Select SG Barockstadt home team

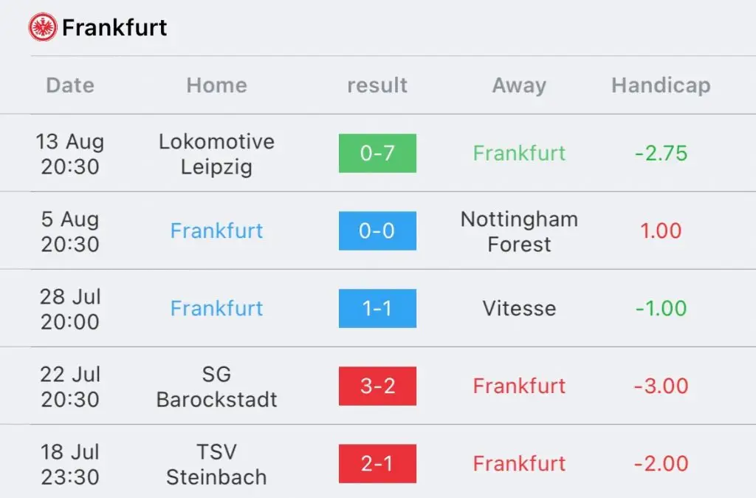pos(216,386)
